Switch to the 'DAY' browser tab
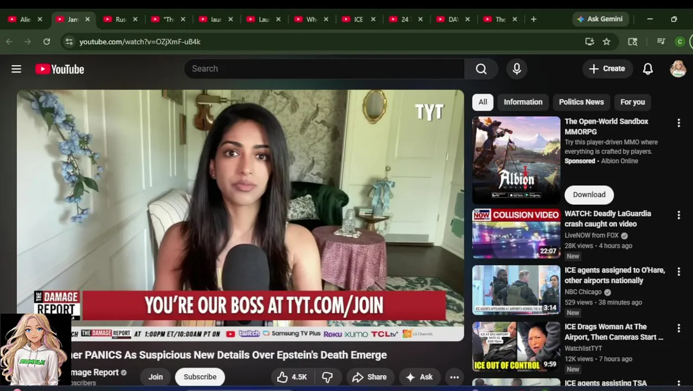The height and width of the screenshot is (391, 693). 453,19
